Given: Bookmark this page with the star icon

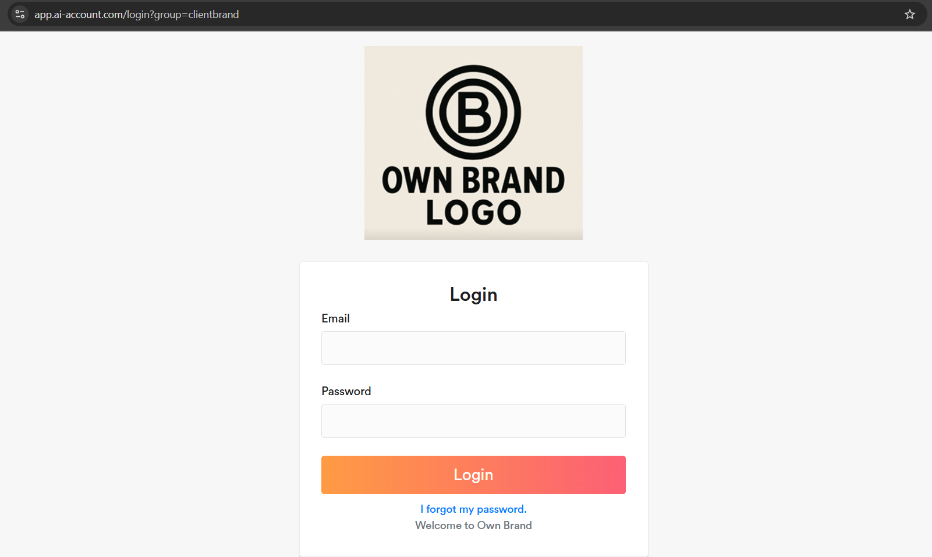Looking at the screenshot, I should point(909,15).
